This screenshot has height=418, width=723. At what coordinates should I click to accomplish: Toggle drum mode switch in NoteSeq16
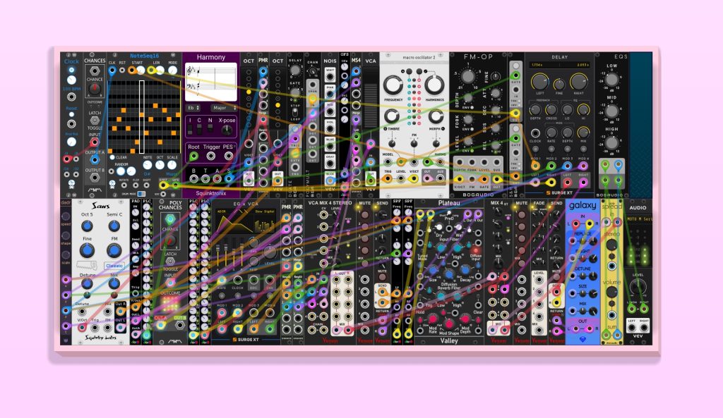coord(141,194)
